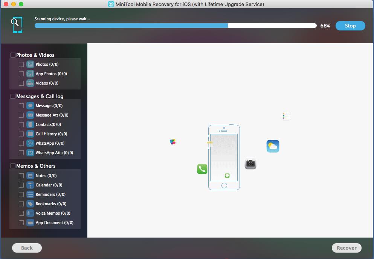Click the green Phone app icon
The image size is (374, 259).
click(x=202, y=169)
